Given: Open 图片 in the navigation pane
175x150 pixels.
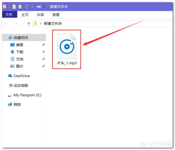Looking at the screenshot, I should coord(20,66).
